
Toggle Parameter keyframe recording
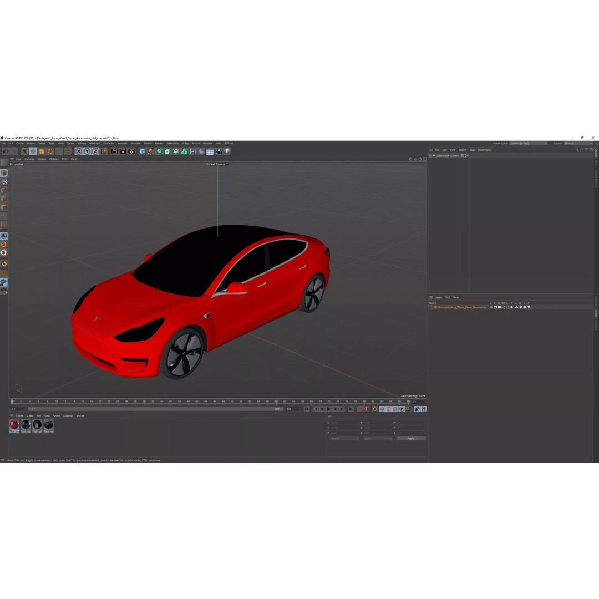[x=402, y=409]
